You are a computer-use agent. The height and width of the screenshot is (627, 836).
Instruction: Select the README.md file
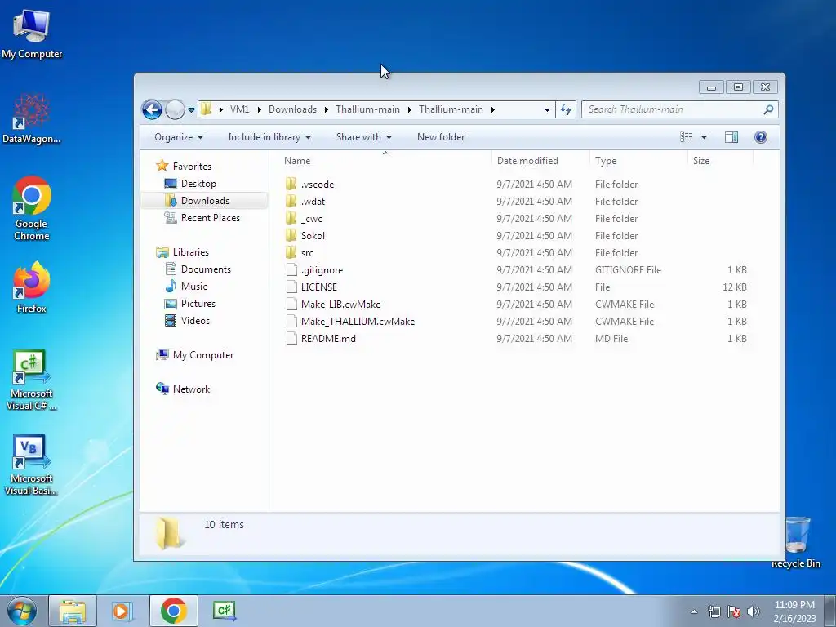point(328,338)
